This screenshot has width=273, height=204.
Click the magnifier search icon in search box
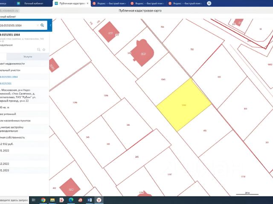(42, 25)
